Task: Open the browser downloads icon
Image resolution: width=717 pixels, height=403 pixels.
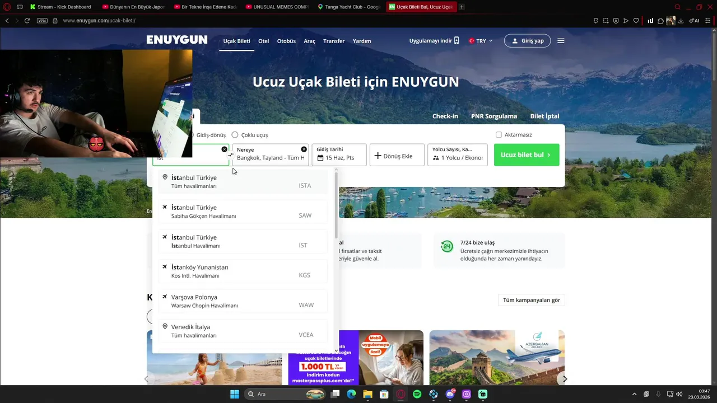Action: [681, 20]
